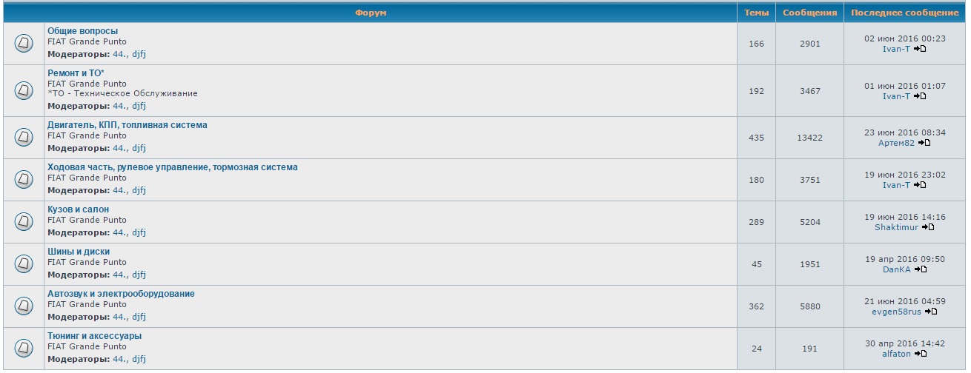Image resolution: width=971 pixels, height=373 pixels.
Task: View latest post icon beside alfaton
Action: click(921, 354)
